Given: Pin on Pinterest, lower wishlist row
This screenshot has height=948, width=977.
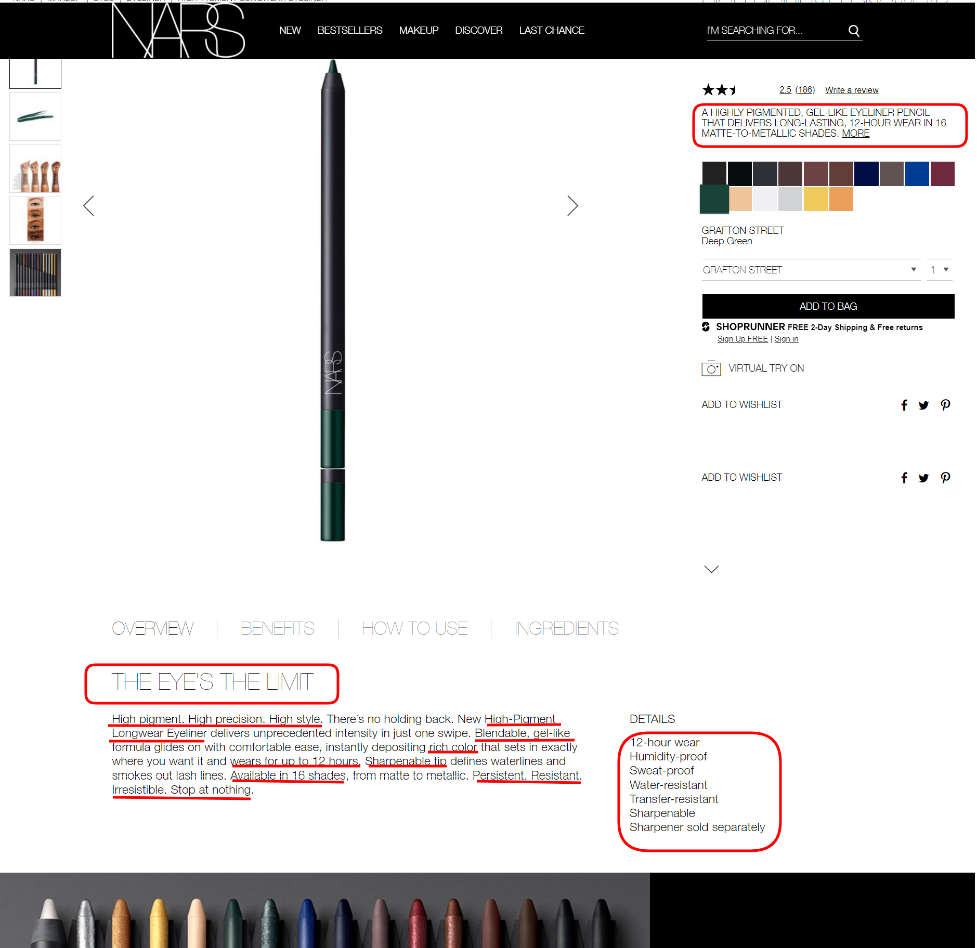Looking at the screenshot, I should pos(945,478).
